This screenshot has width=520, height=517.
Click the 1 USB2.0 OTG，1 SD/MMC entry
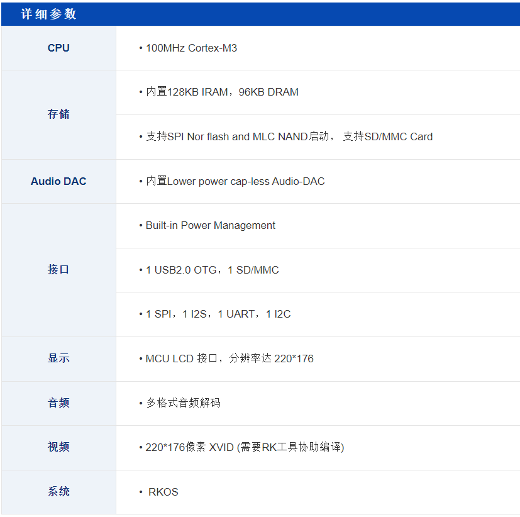click(213, 270)
